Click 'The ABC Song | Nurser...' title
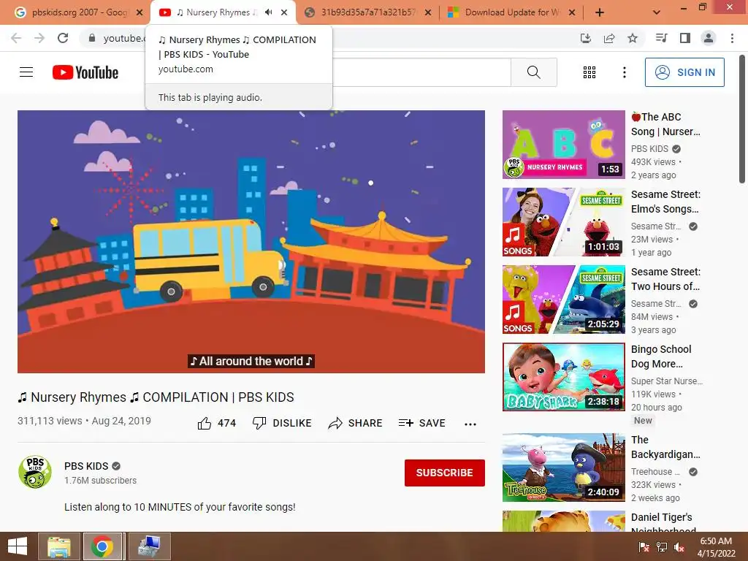Image resolution: width=748 pixels, height=561 pixels. point(665,124)
